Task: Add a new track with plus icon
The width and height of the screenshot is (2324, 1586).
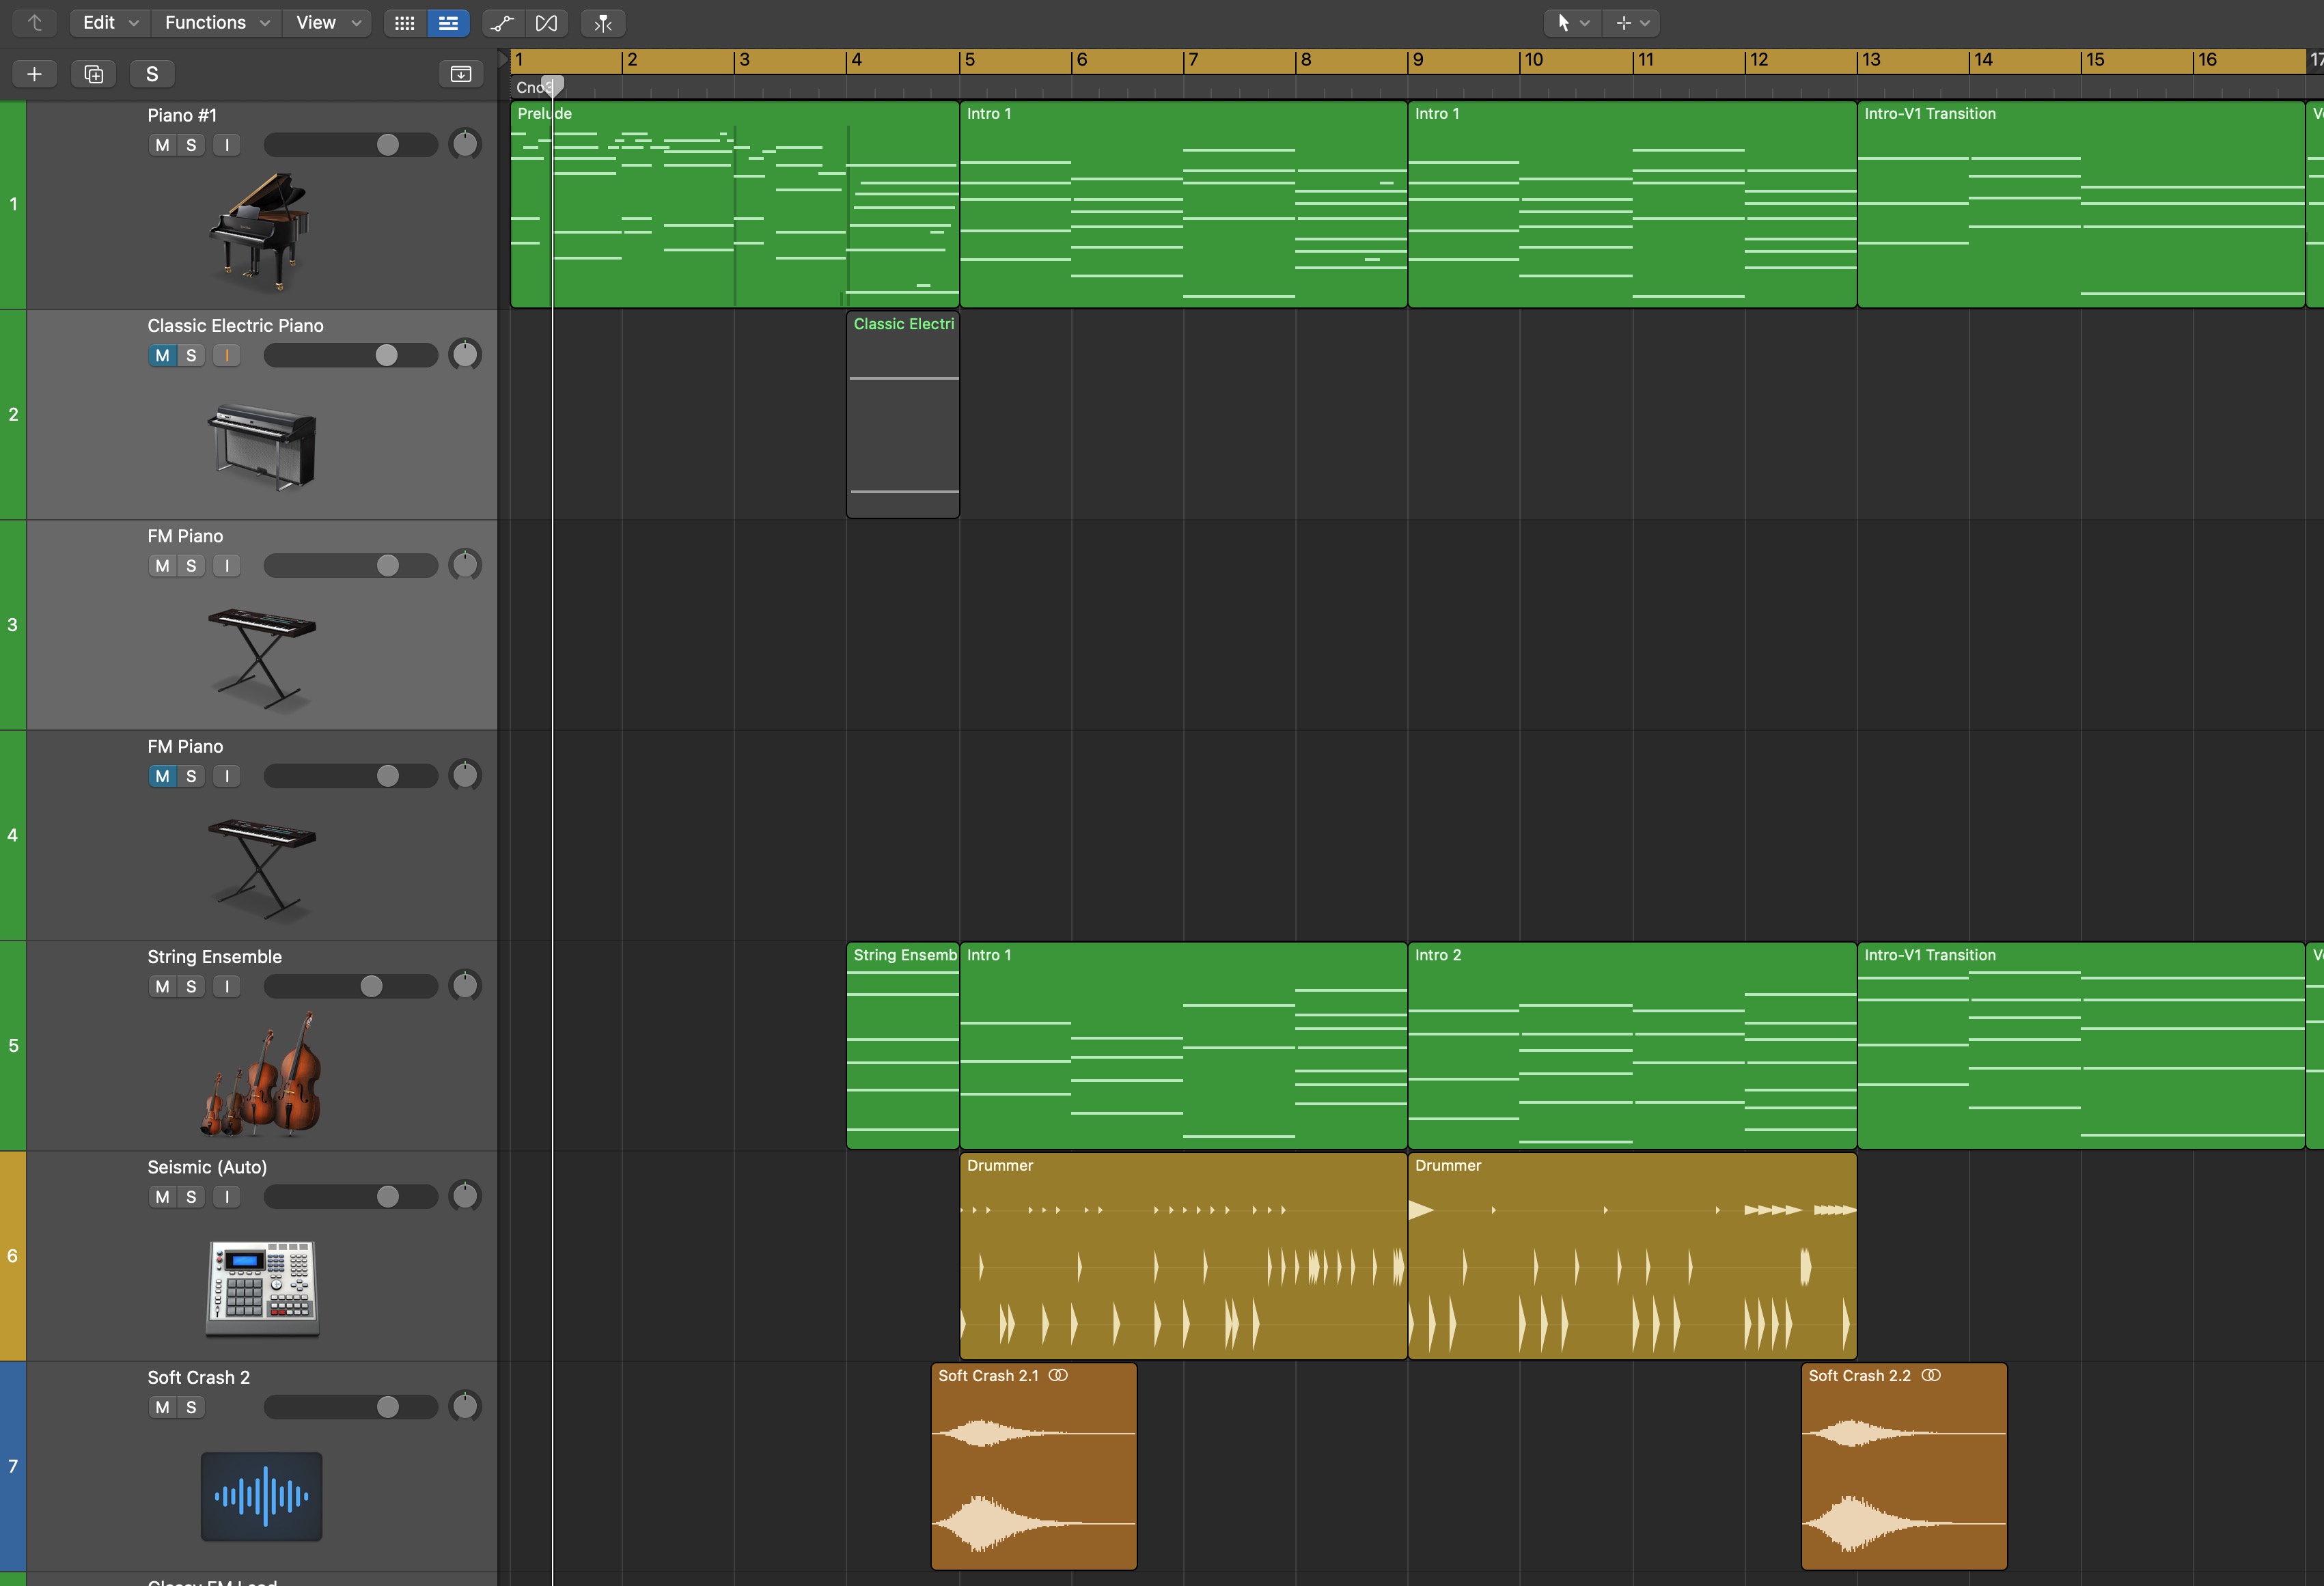Action: 34,74
